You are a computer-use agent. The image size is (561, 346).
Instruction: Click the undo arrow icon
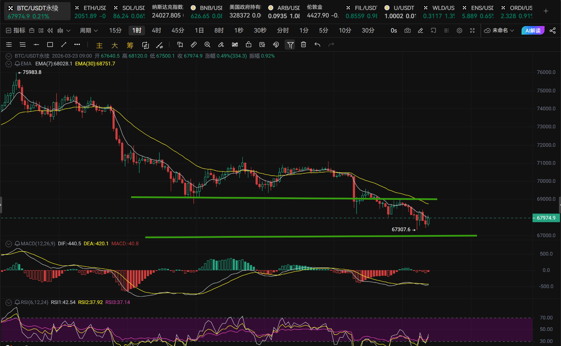coord(318,45)
